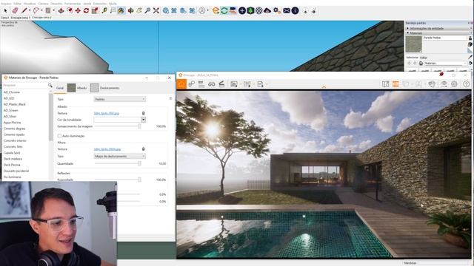Open the round info About icon
The width and height of the screenshot is (474, 266).
[296, 11]
